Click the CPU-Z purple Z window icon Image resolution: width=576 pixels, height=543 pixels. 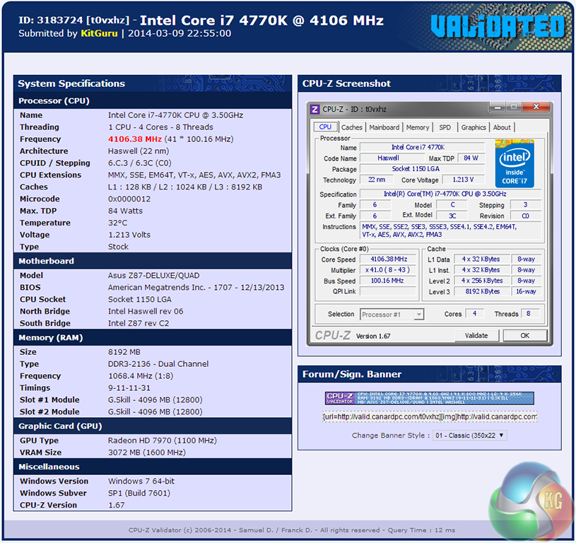[x=315, y=109]
